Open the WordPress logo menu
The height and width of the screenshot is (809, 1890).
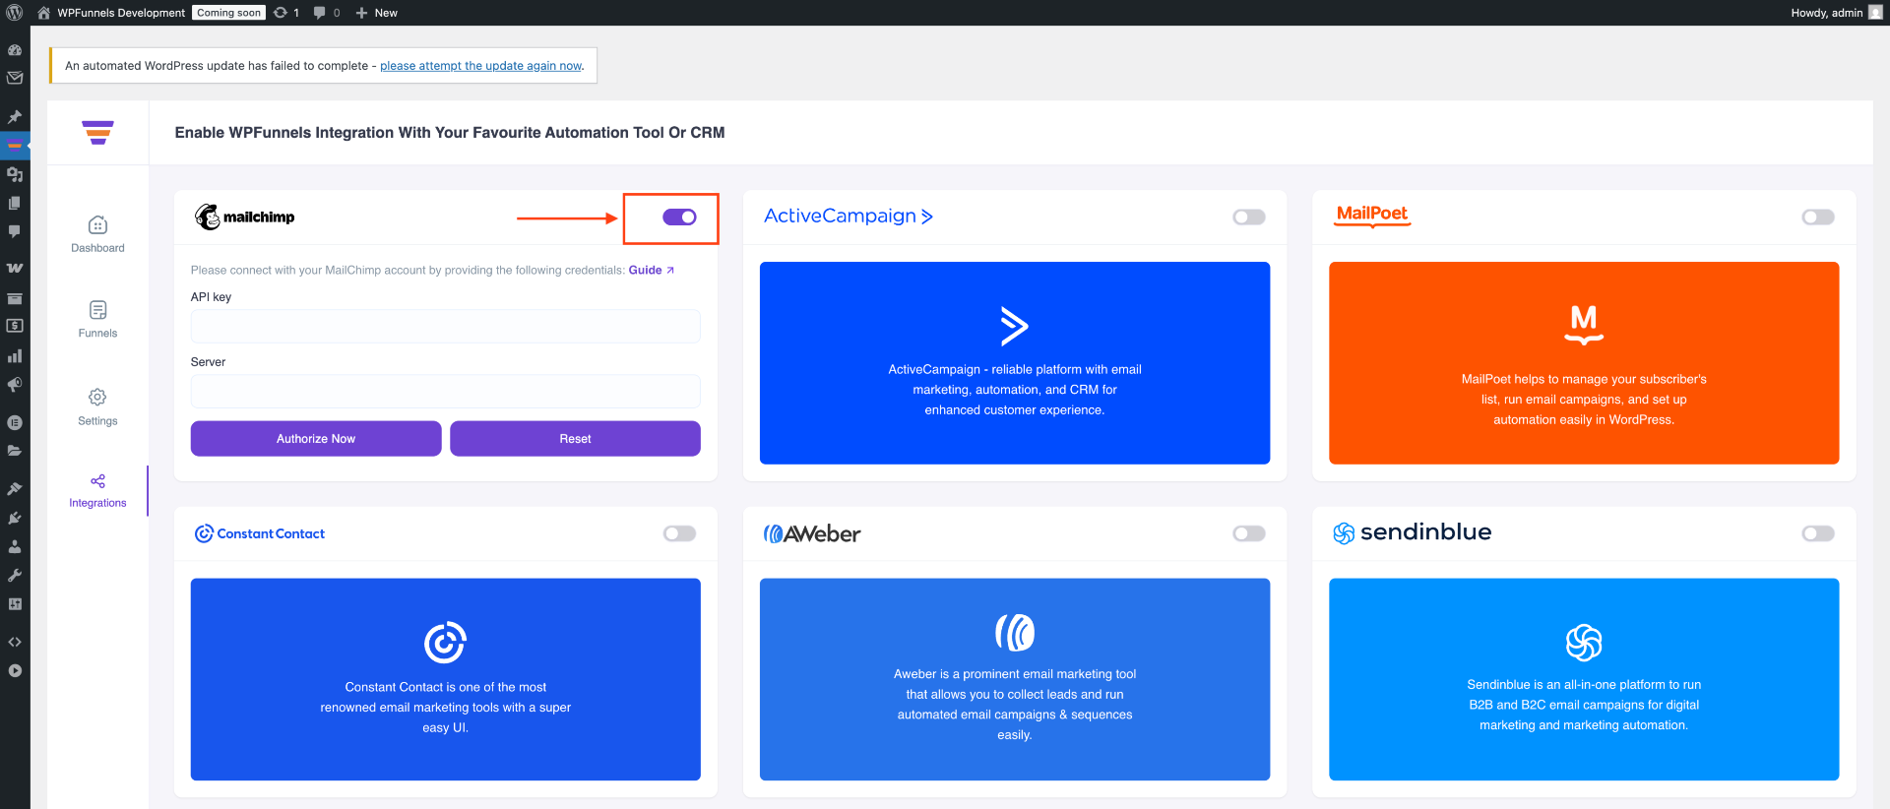click(15, 13)
